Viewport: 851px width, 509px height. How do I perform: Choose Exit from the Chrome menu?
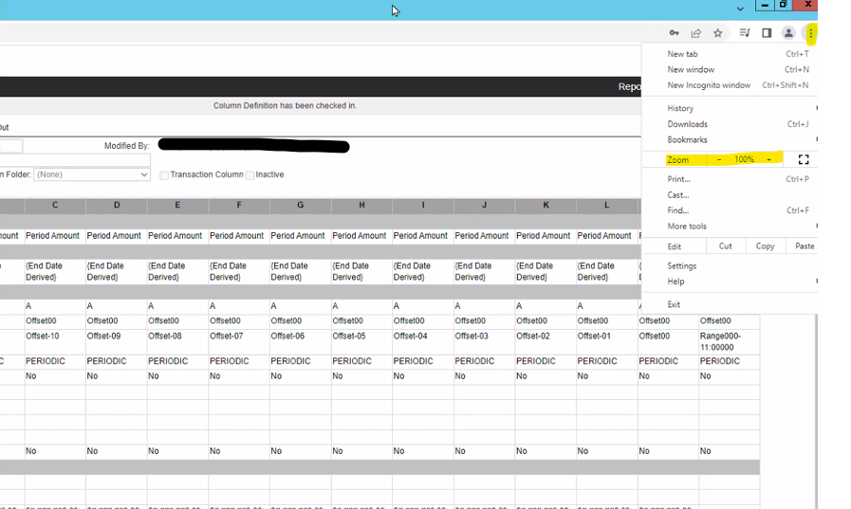coord(730,304)
